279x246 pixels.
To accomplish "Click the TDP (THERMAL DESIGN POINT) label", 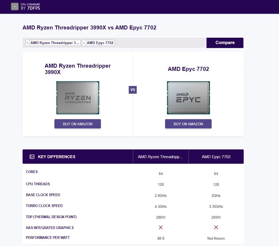I will point(51,217).
